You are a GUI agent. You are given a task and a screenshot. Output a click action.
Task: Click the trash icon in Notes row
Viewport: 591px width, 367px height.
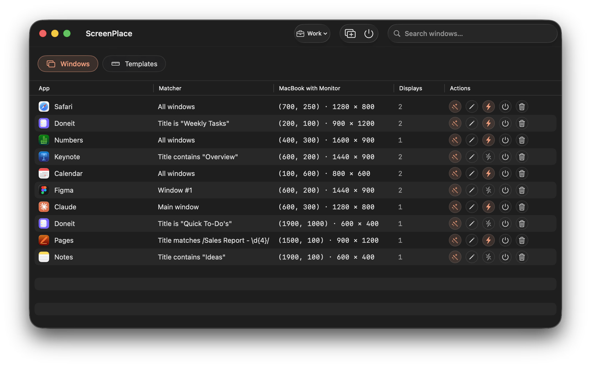[522, 257]
